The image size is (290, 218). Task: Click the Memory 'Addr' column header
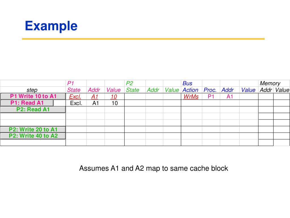[x=266, y=90]
